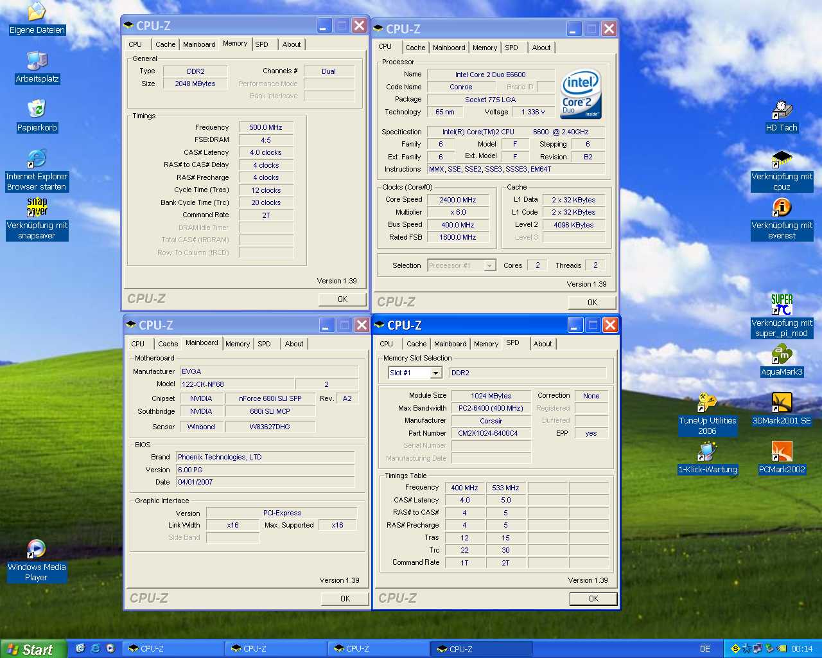Click the Arbeitsplatz desktop icon
Screen dimensions: 822x658
37,60
